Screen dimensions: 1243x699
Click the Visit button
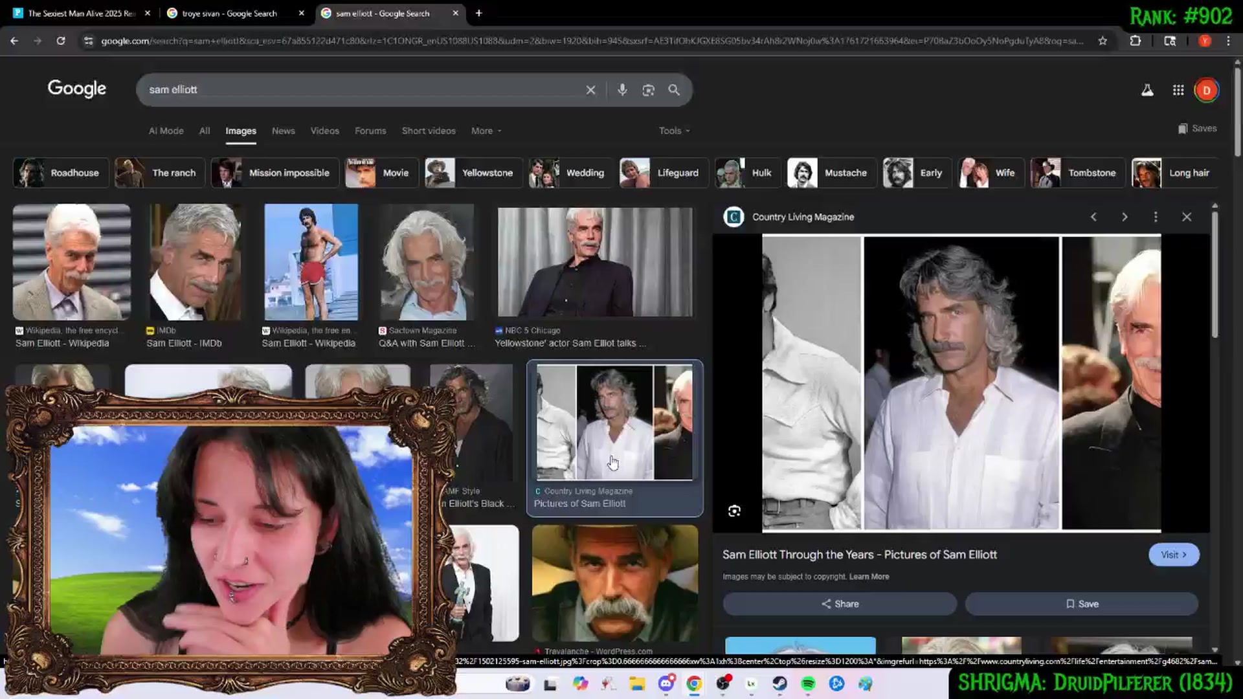pyautogui.click(x=1174, y=555)
